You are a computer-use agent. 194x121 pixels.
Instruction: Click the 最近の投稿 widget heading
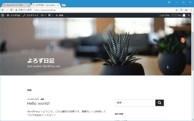[x=119, y=114]
